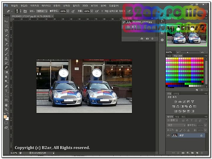This screenshot has width=212, height=159.
Task: Add a Curves adjustment
Action: [184, 102]
